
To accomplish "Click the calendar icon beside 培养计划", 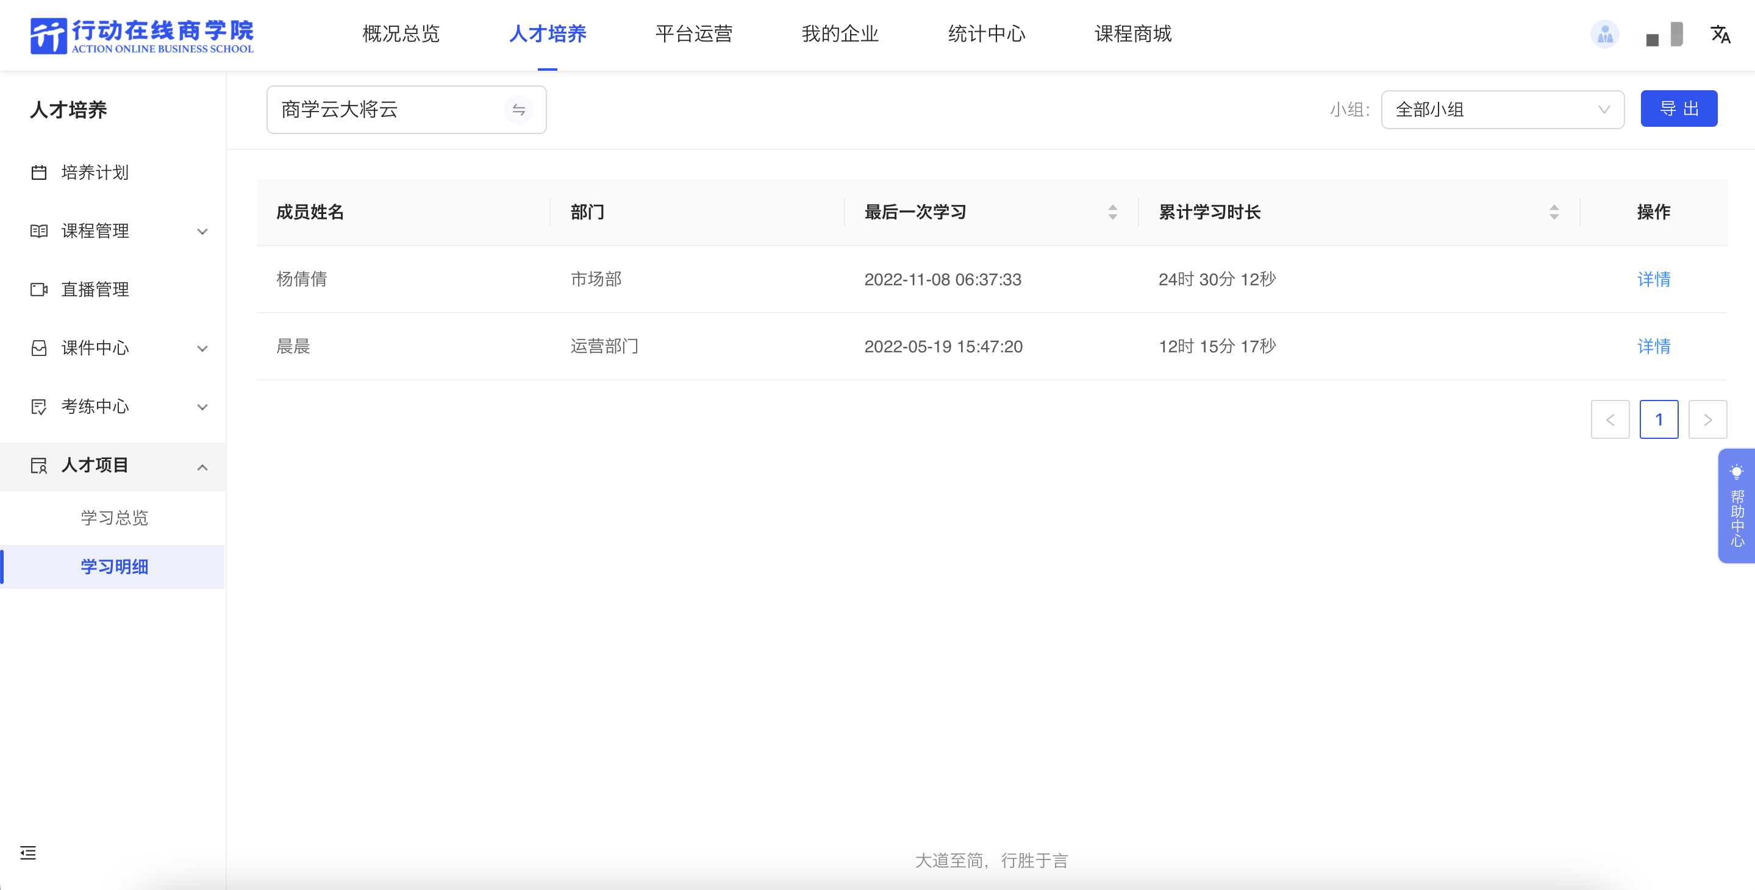I will point(39,173).
